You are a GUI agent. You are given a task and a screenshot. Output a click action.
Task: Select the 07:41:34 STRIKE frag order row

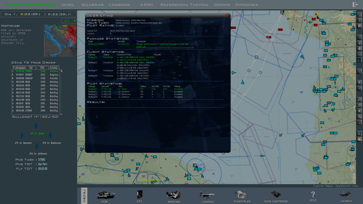pyautogui.click(x=35, y=71)
